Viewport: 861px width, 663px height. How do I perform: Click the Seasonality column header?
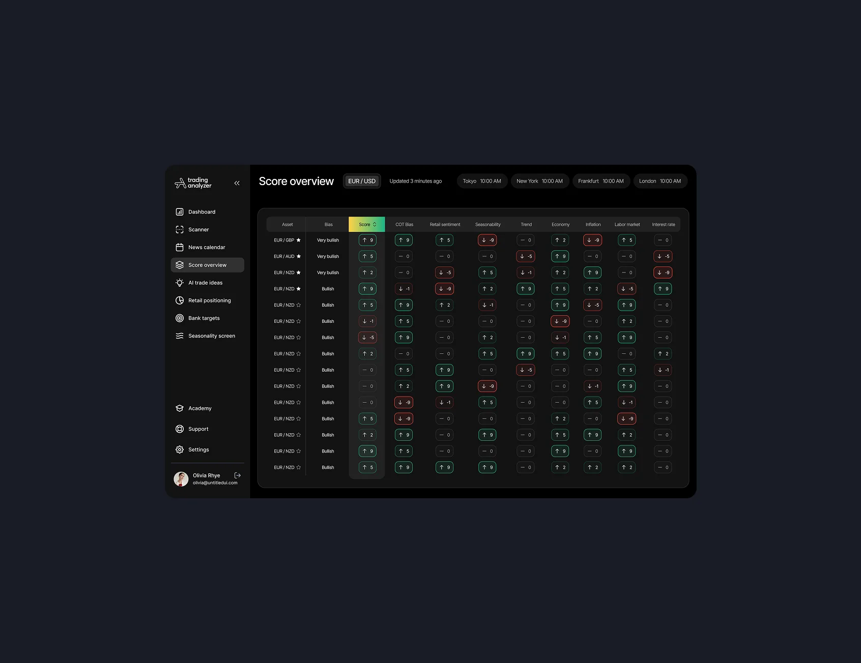coord(488,225)
